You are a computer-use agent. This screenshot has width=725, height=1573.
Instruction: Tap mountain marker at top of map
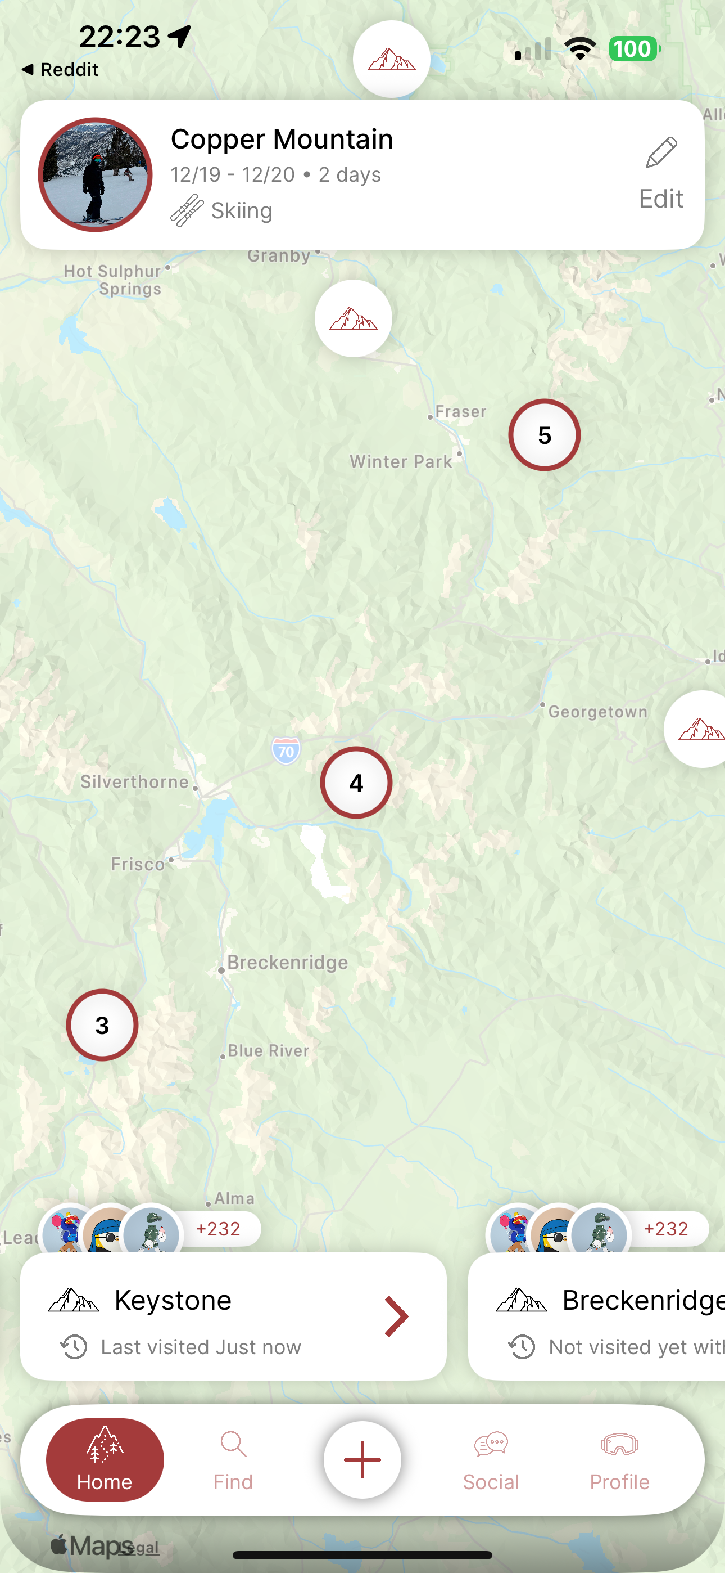[x=392, y=59]
